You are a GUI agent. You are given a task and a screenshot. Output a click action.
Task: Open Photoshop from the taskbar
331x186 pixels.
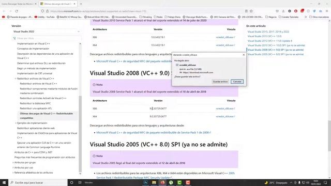[146, 182]
